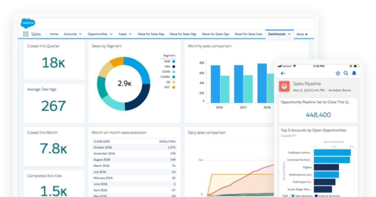Click the Monthly sales comparison title
This screenshot has height=197, width=376.
coord(210,46)
